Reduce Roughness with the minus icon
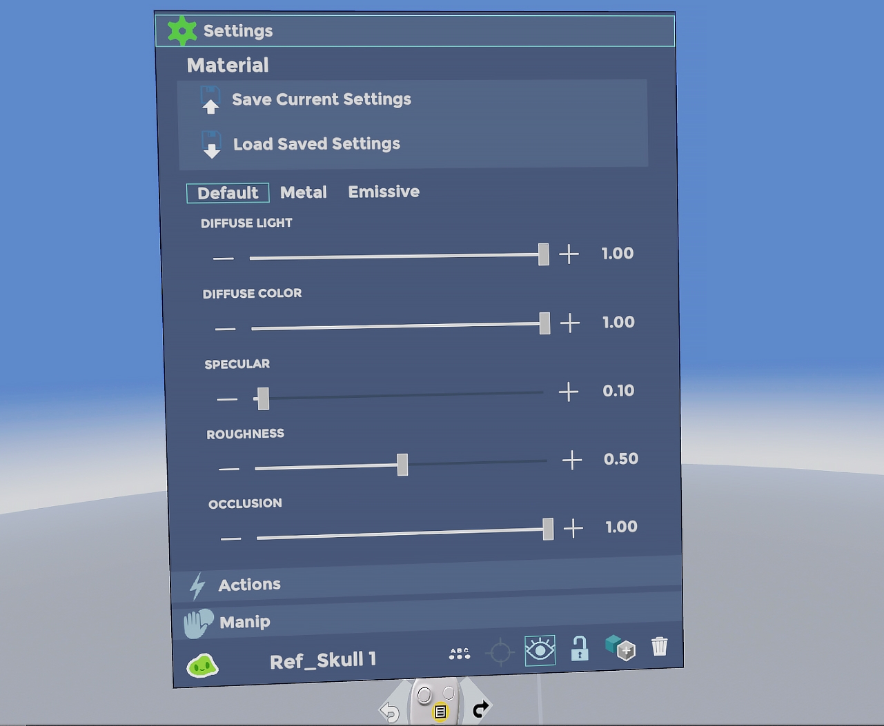The height and width of the screenshot is (726, 884). [229, 469]
